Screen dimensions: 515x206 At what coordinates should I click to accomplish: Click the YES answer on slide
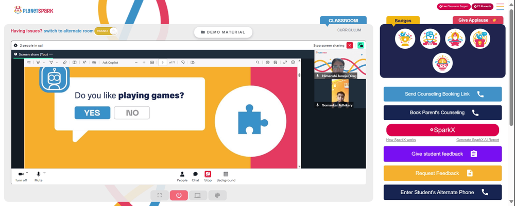coord(92,113)
